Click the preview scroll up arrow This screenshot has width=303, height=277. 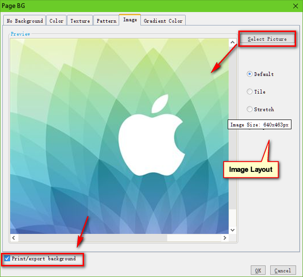click(232, 42)
